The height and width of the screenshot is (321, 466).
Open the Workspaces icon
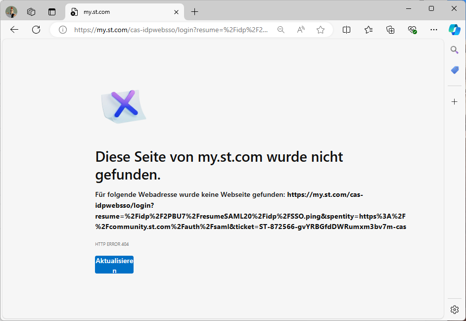(x=31, y=12)
